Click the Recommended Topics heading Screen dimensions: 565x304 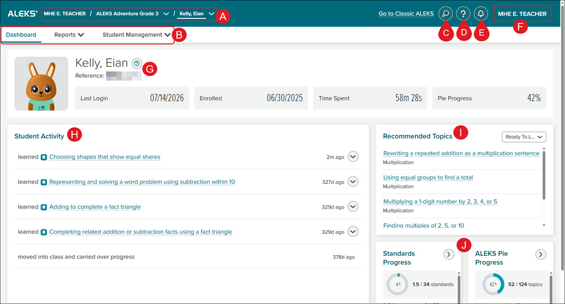coord(418,136)
